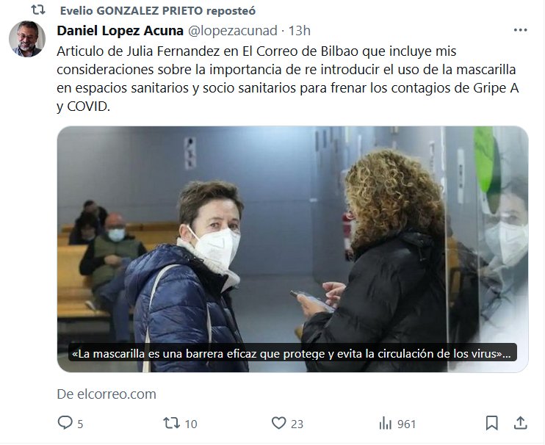
Task: Open Daniel Lopez Acuna's profile picture
Action: click(27, 39)
